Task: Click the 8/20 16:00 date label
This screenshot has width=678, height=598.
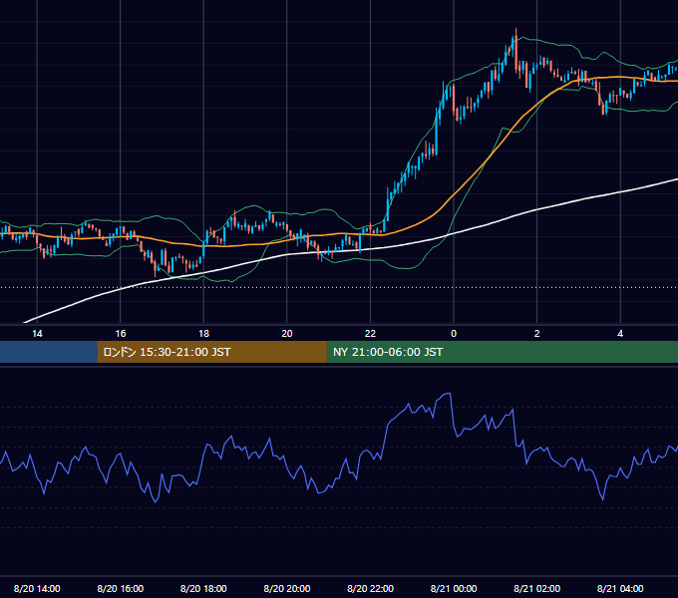Action: coord(121,588)
